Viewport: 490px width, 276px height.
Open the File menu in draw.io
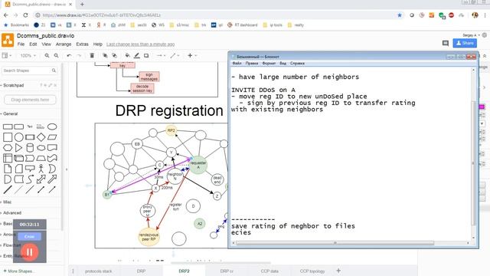point(21,44)
